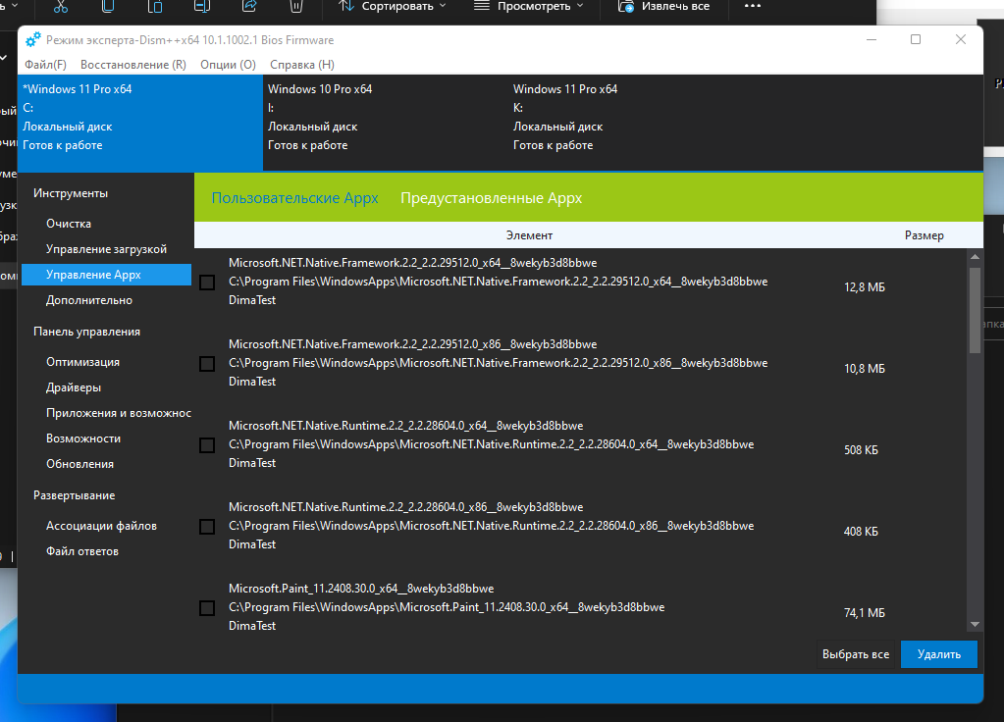Click the NET.Native.Runtime x64 install path text
Screen dimensions: 1004x722
491,444
